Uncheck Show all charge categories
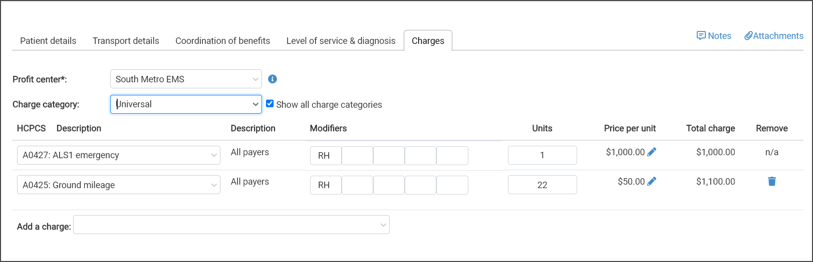Image resolution: width=813 pixels, height=262 pixels. coord(270,103)
